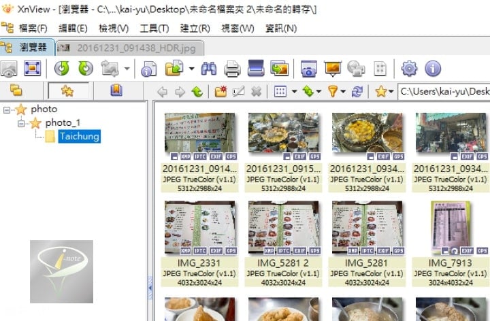Collapse the photo_1 tree node

point(21,124)
